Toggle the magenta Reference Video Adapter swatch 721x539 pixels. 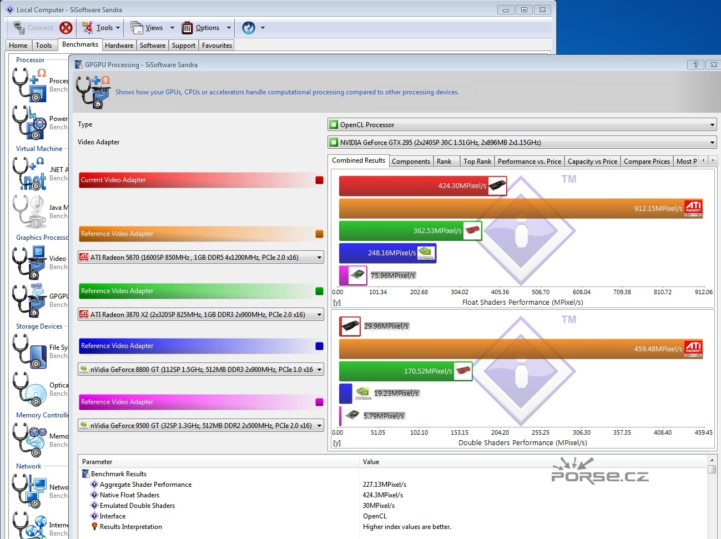pos(319,402)
